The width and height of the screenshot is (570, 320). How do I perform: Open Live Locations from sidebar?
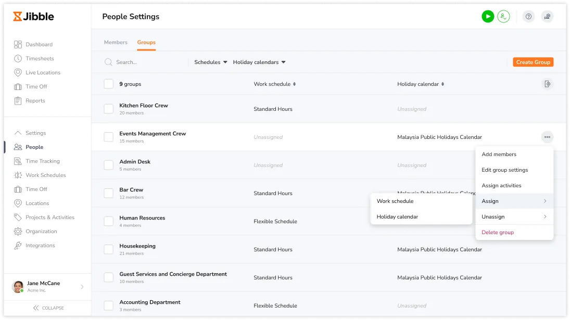click(x=43, y=73)
